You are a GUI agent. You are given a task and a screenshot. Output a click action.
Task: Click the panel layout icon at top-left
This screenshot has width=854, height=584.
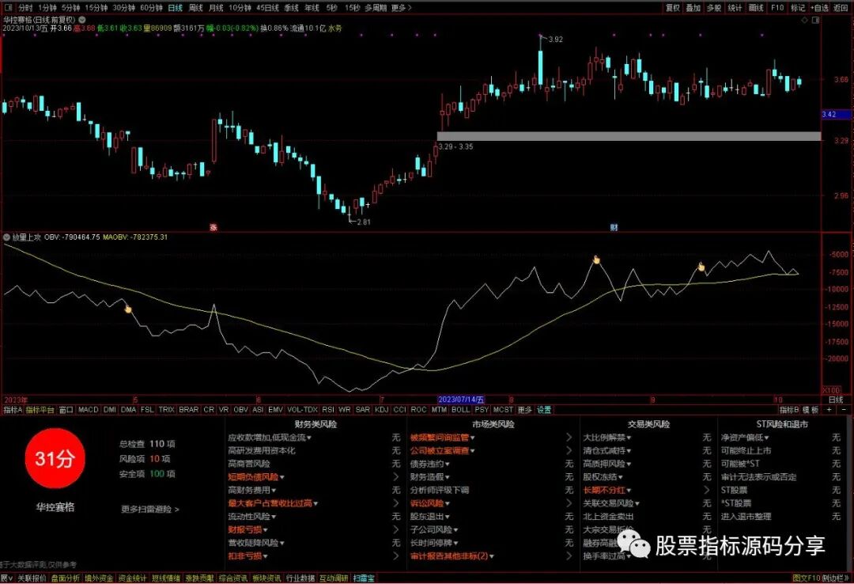(x=8, y=8)
